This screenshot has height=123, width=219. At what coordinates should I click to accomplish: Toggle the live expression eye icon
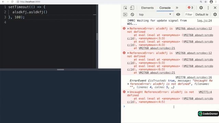coord(178,14)
